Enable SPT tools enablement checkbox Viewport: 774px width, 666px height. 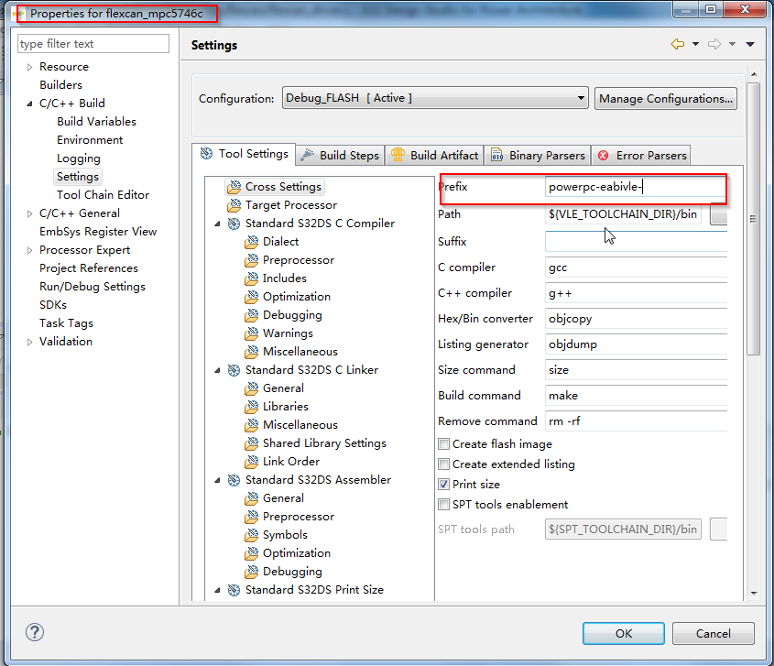[443, 505]
